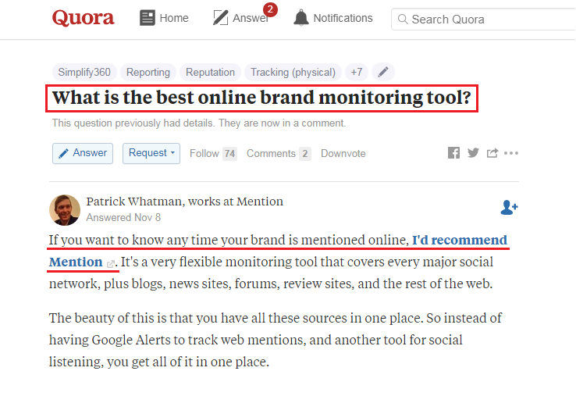The height and width of the screenshot is (396, 576).
Task: Open the three-dot more options menu
Action: coord(511,153)
